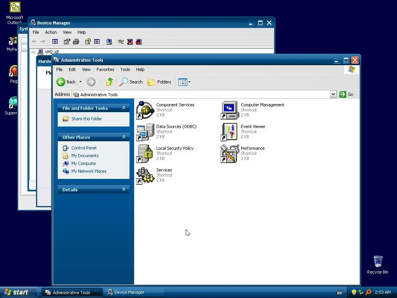
Task: Open My Documents from Other Places
Action: [85, 156]
